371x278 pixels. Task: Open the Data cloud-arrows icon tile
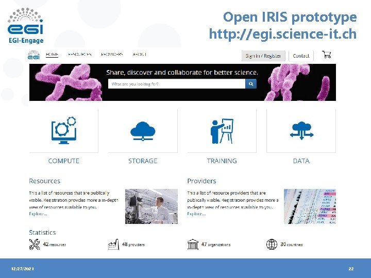[301, 130]
